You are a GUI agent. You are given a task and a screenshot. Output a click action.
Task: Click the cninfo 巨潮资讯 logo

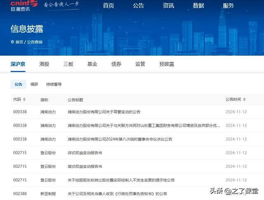24,6
